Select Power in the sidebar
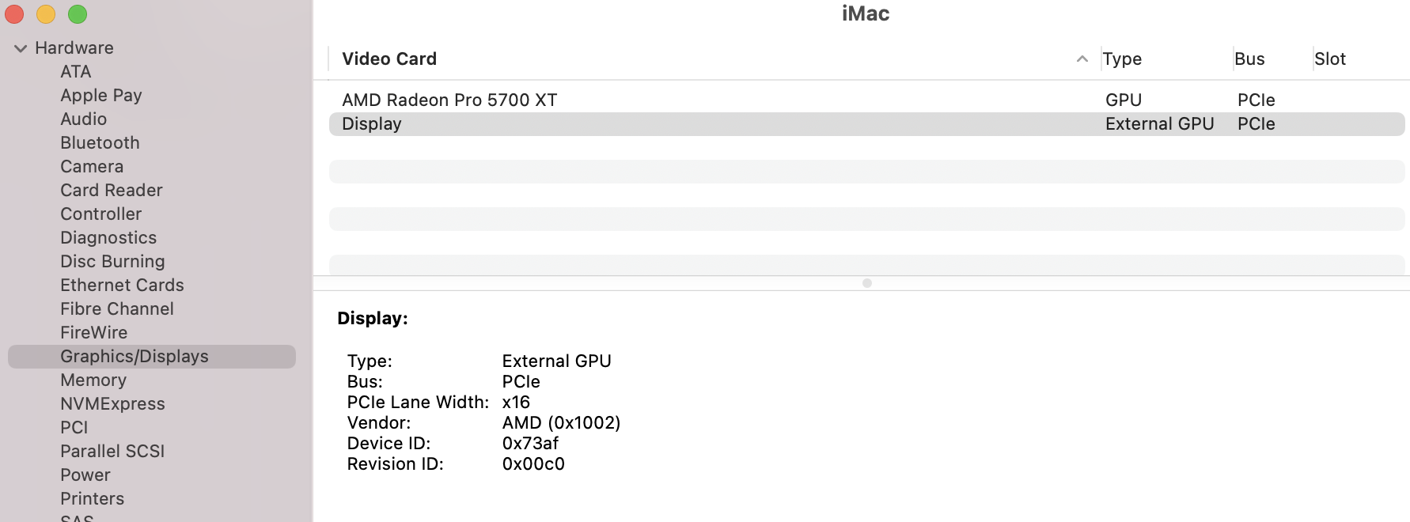The image size is (1410, 522). coord(85,475)
